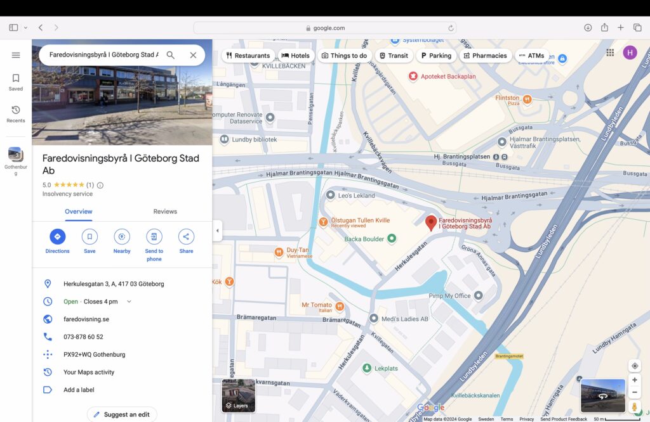
Task: Select Transit chip
Action: pos(394,55)
